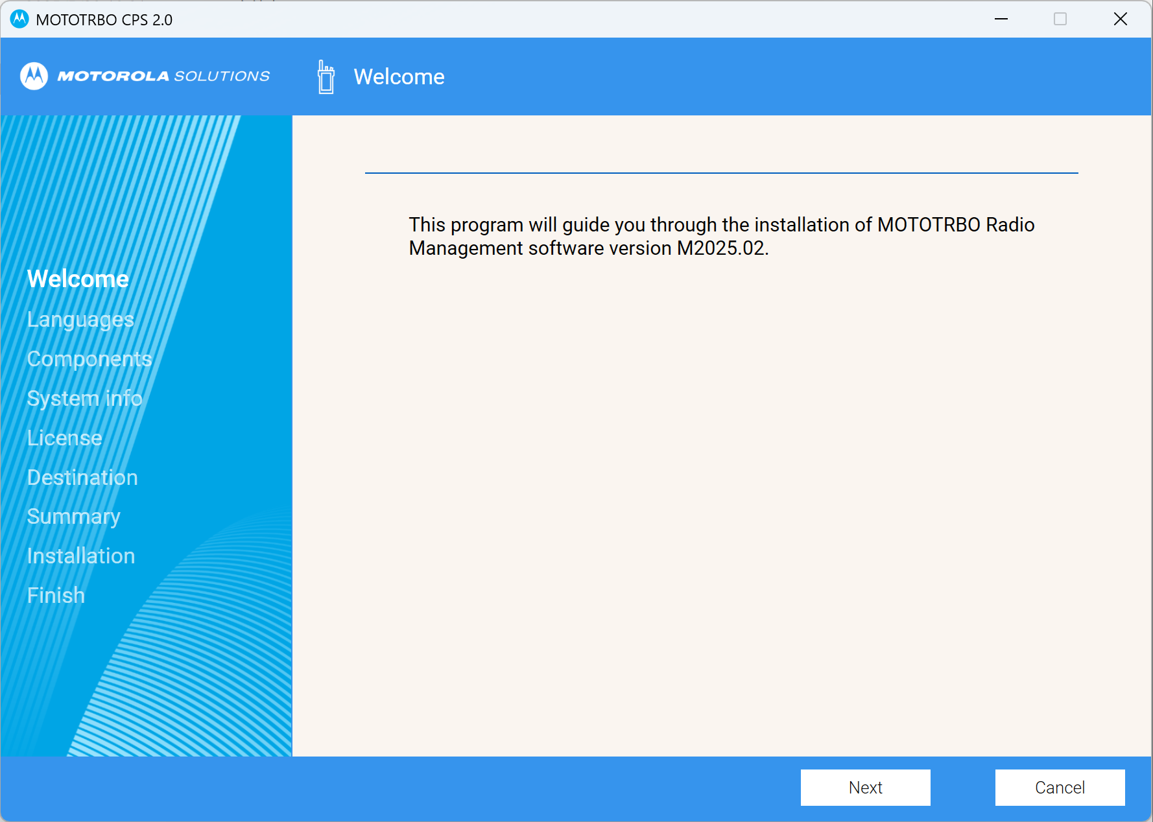The height and width of the screenshot is (822, 1153).
Task: Select the Welcome step in sidebar
Action: [78, 279]
